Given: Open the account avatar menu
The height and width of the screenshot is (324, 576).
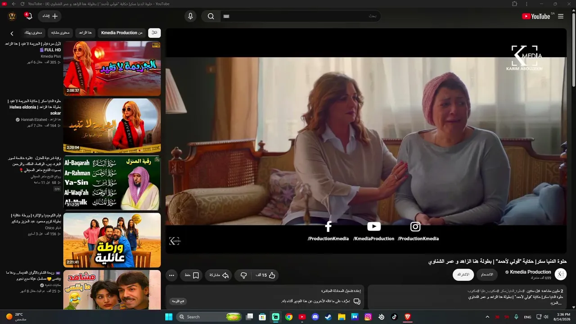Looking at the screenshot, I should click(x=12, y=16).
